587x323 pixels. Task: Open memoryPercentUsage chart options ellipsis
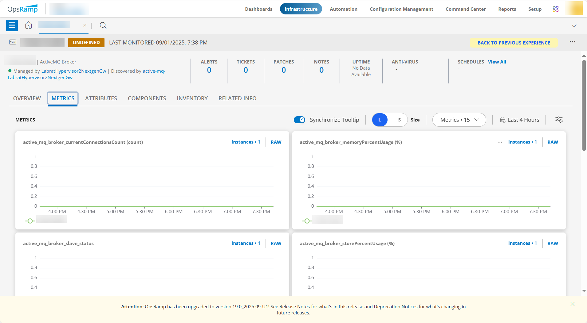500,142
